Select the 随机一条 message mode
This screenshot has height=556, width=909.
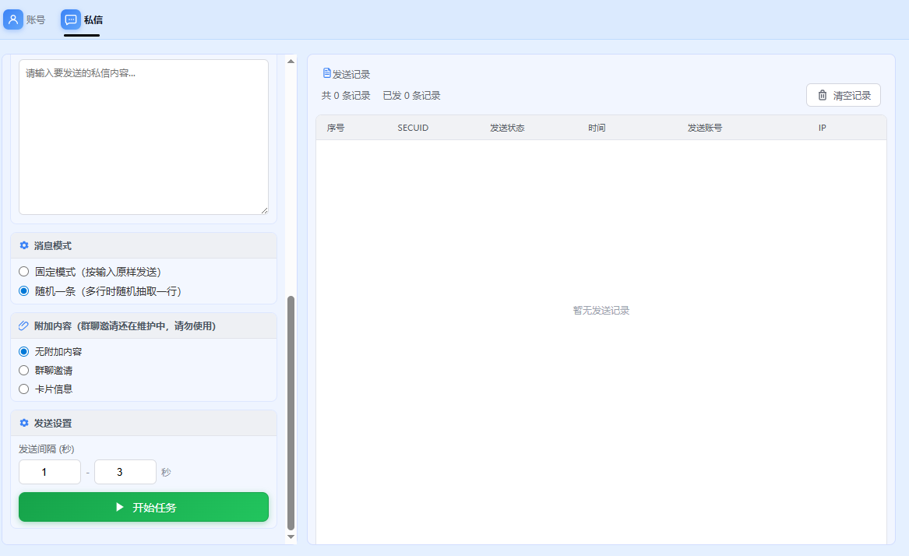point(23,292)
